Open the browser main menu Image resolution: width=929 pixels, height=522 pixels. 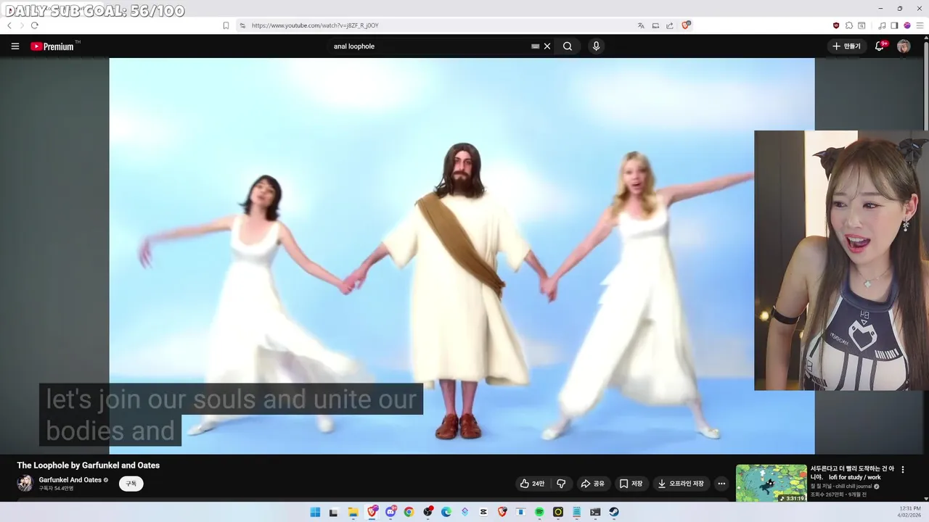[x=920, y=25]
